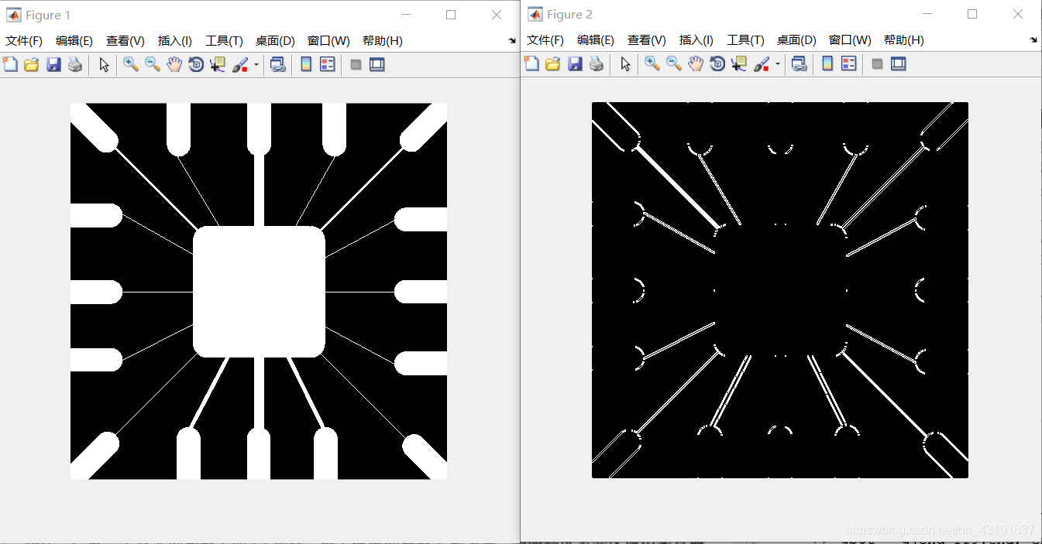Expand brush color dropdown arrow in Figure 2
Viewport: 1042px width, 544px height.
tap(778, 64)
